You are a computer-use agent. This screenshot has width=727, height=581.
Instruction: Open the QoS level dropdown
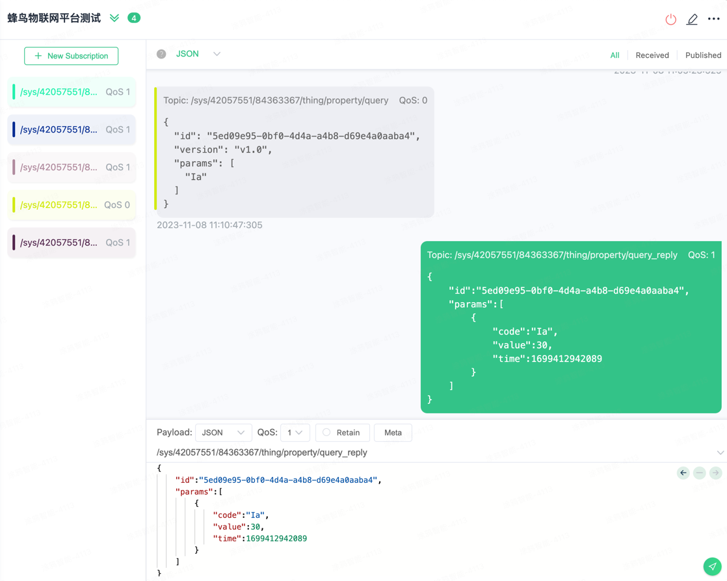click(x=295, y=433)
